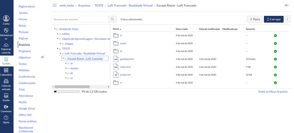Toggle published status of project.txt

point(275,75)
